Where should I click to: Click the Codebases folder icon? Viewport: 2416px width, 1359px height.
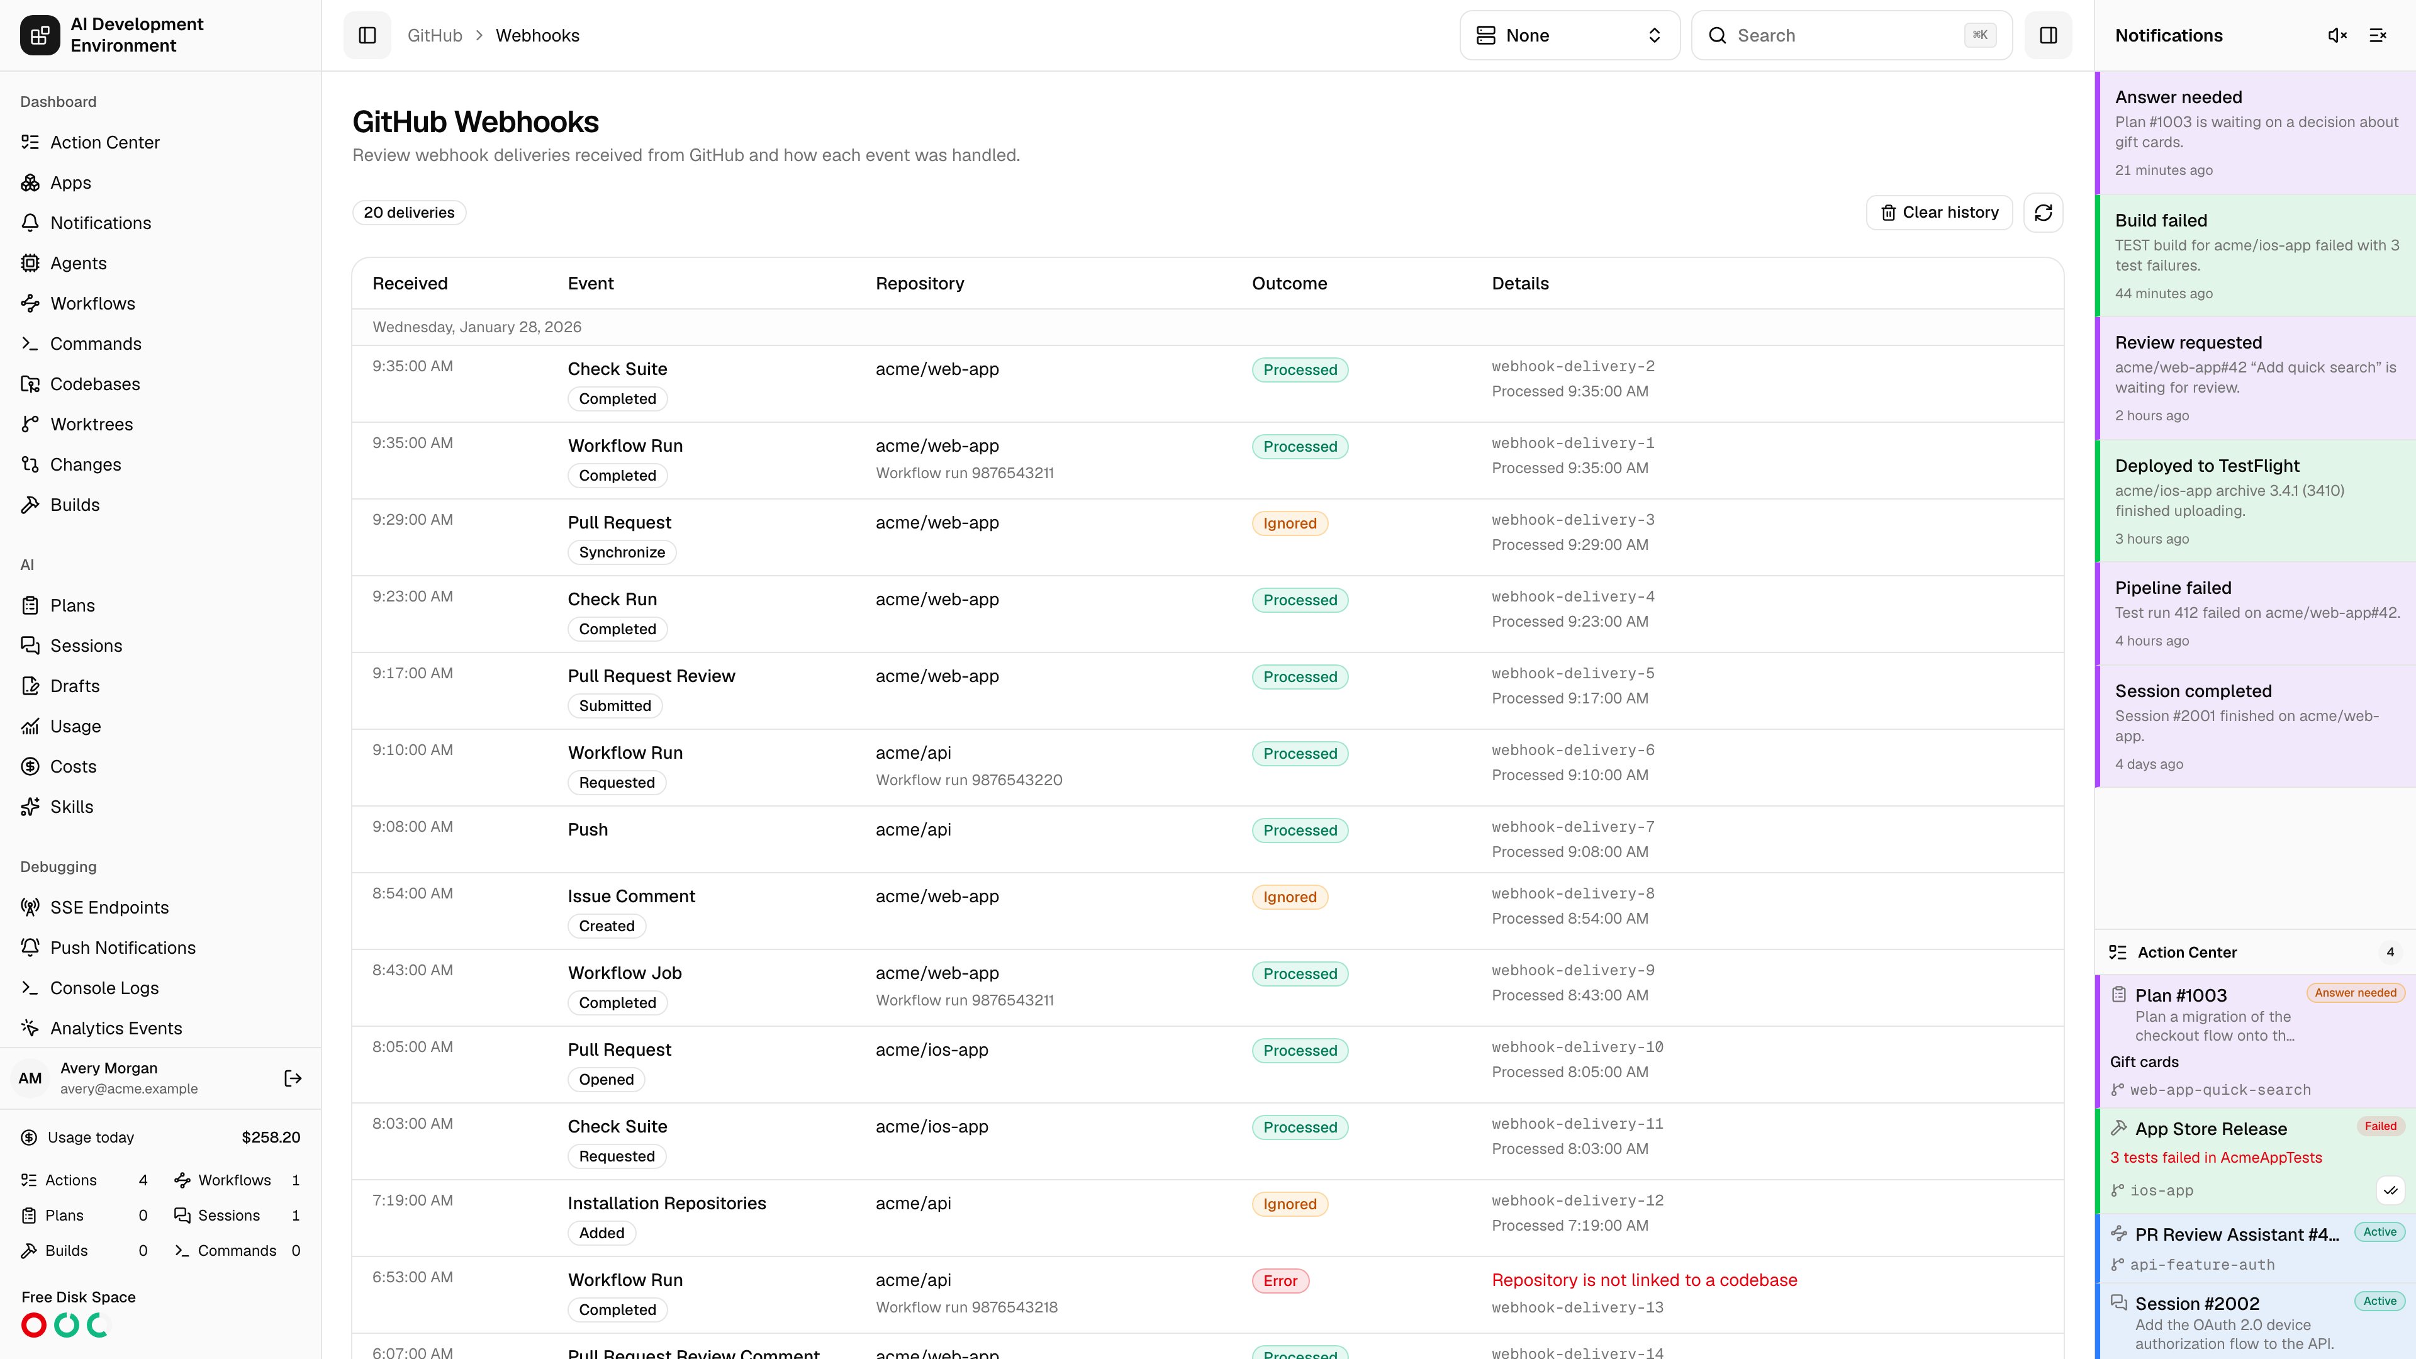(x=30, y=384)
